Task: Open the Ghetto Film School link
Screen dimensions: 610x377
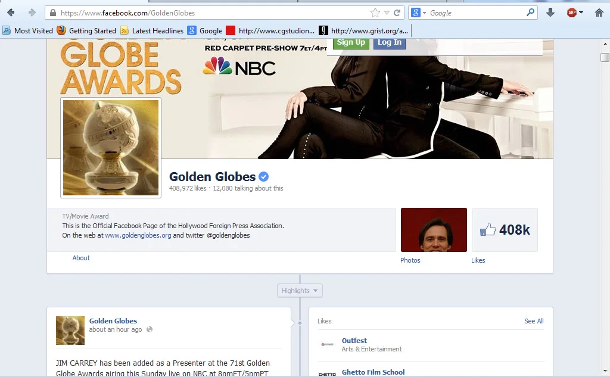Action: click(x=373, y=372)
